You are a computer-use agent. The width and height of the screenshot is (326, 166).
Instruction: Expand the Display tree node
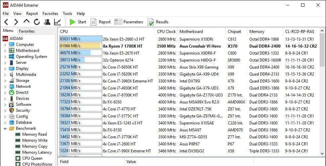pyautogui.click(x=5, y=69)
